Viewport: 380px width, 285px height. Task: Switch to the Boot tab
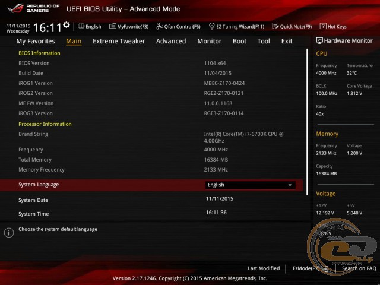239,41
